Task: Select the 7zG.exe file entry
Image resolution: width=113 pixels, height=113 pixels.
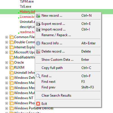Action: (25, 6)
